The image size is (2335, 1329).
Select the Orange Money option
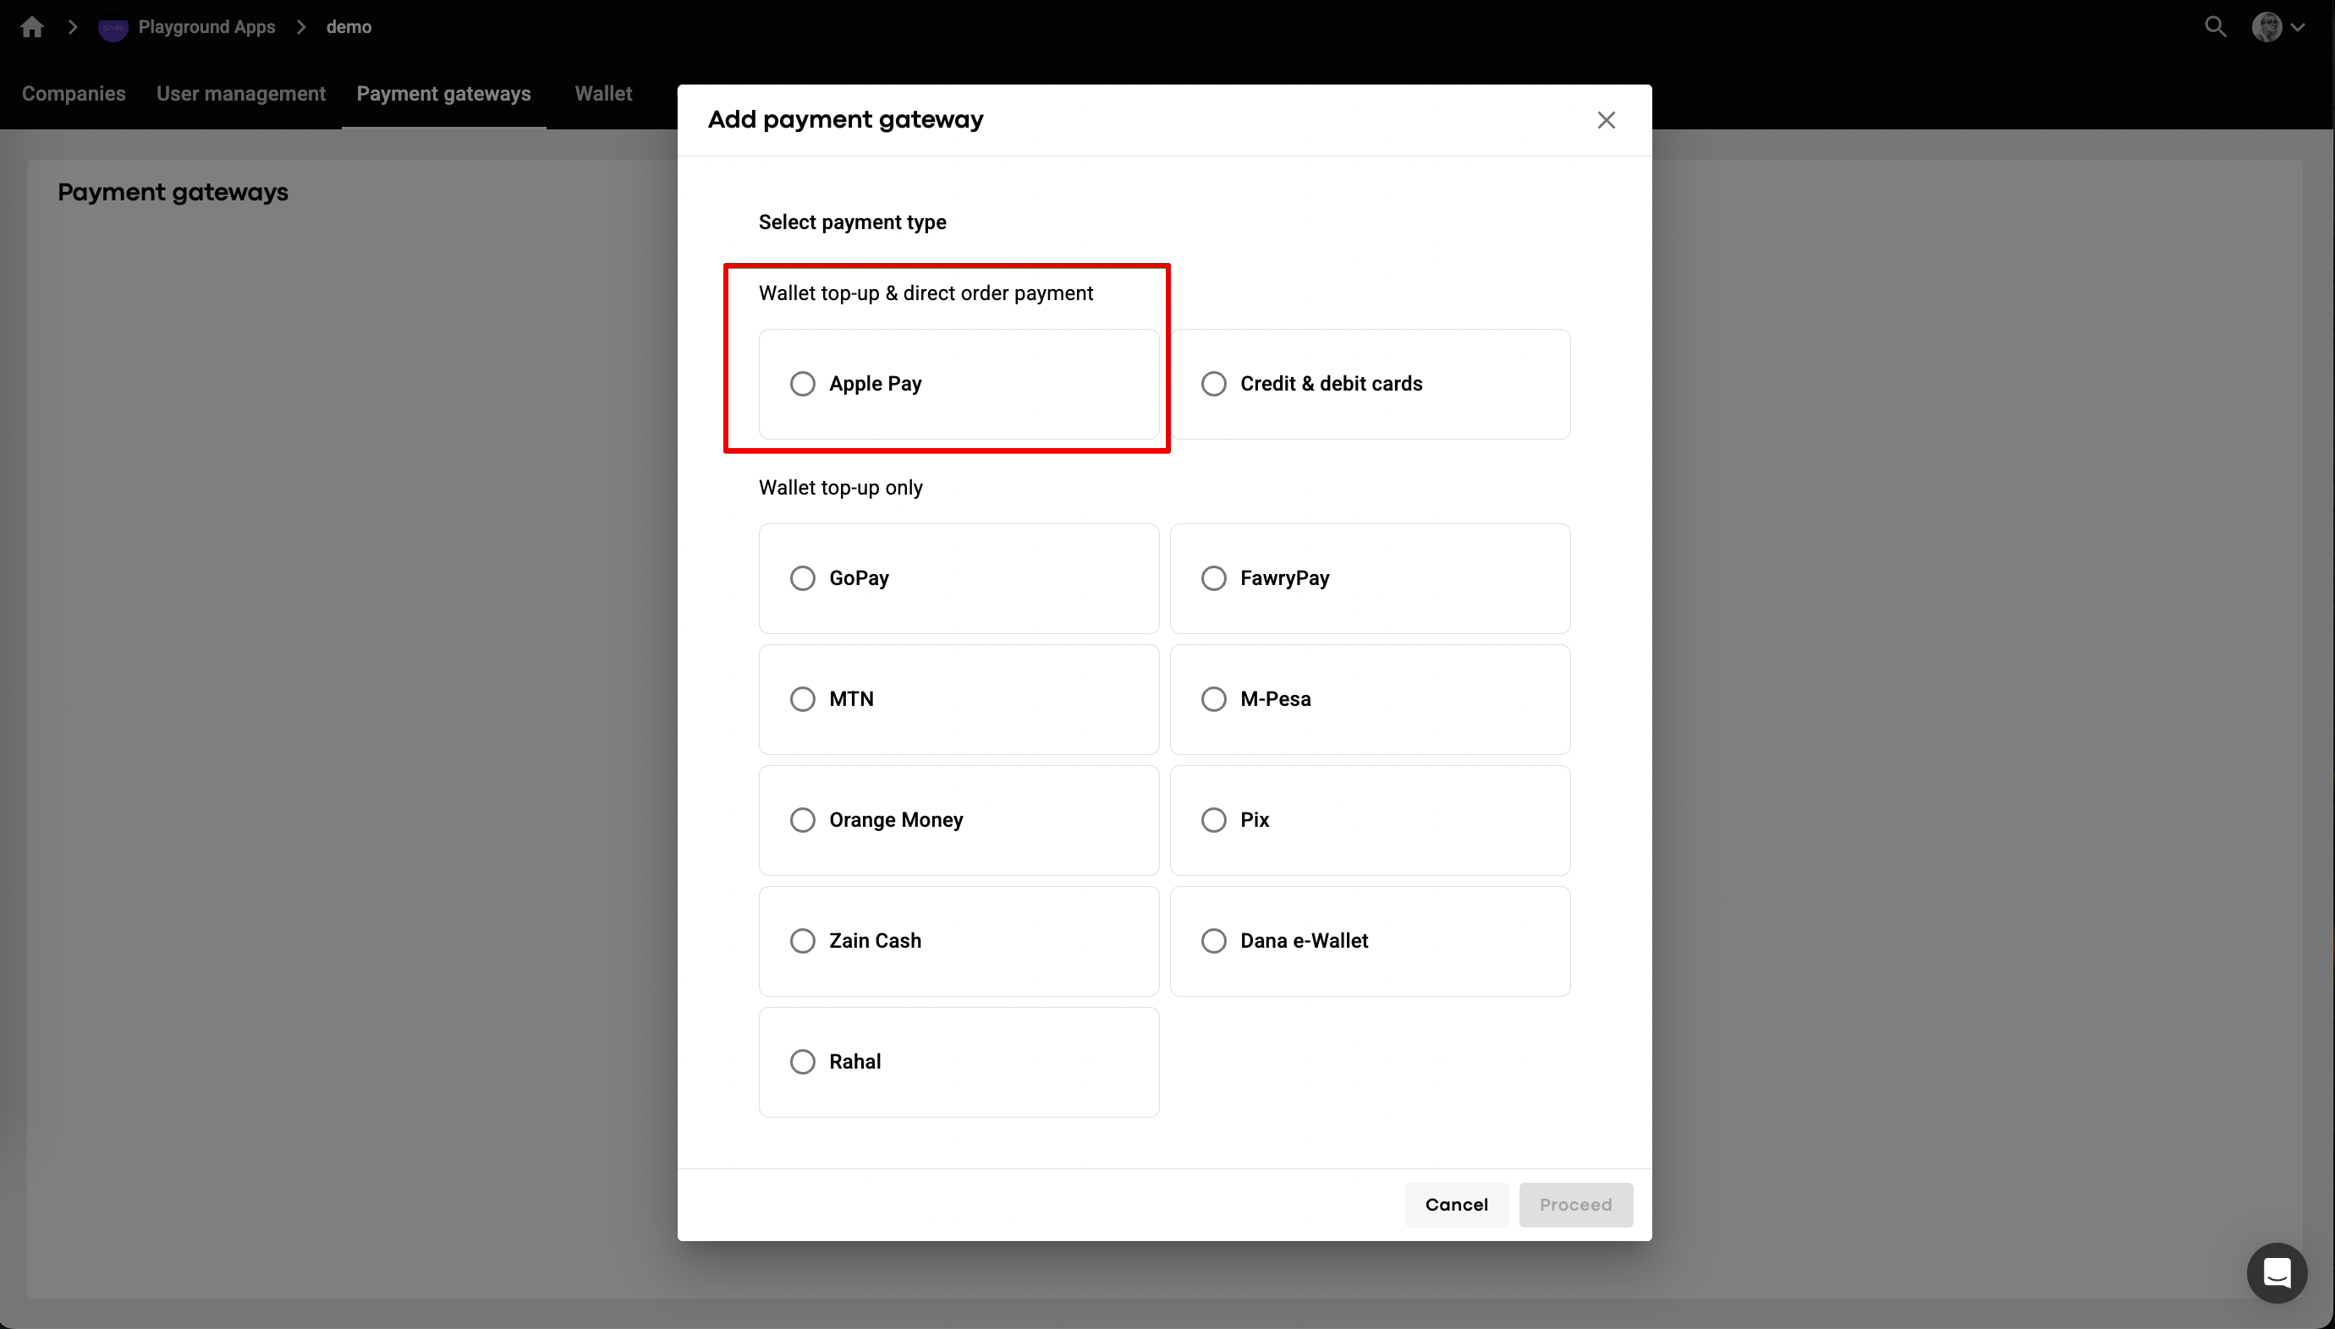tap(803, 821)
